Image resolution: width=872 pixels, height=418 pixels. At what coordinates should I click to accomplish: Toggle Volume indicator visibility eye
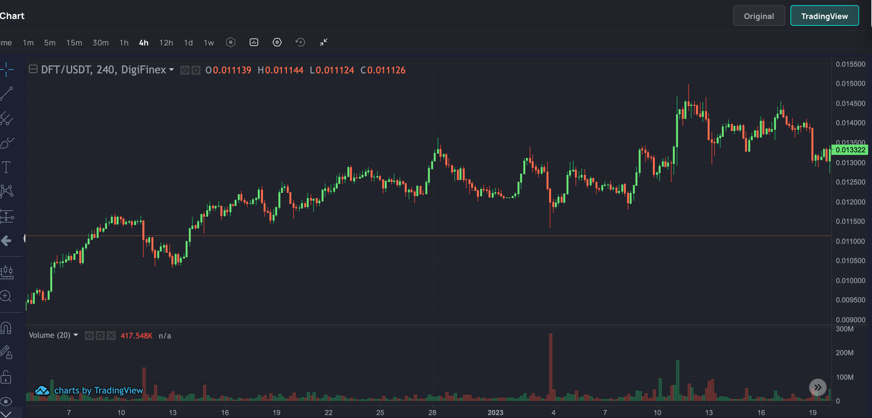(89, 336)
